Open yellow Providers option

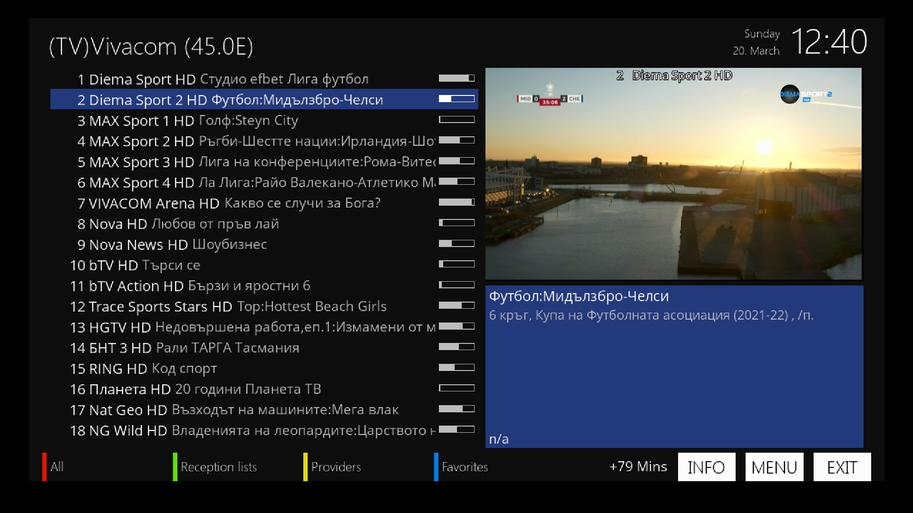tap(336, 467)
